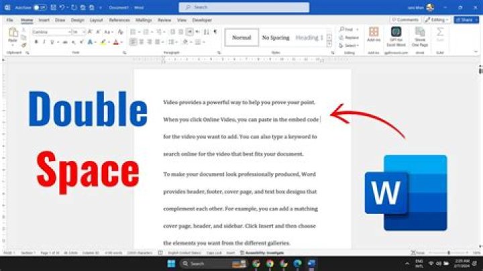Switch to the References tab
The height and width of the screenshot is (271, 483).
(119, 20)
